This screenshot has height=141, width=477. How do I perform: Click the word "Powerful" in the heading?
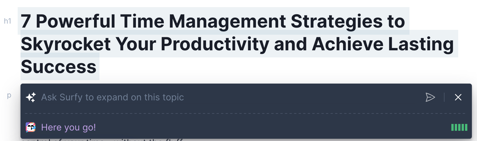point(76,21)
